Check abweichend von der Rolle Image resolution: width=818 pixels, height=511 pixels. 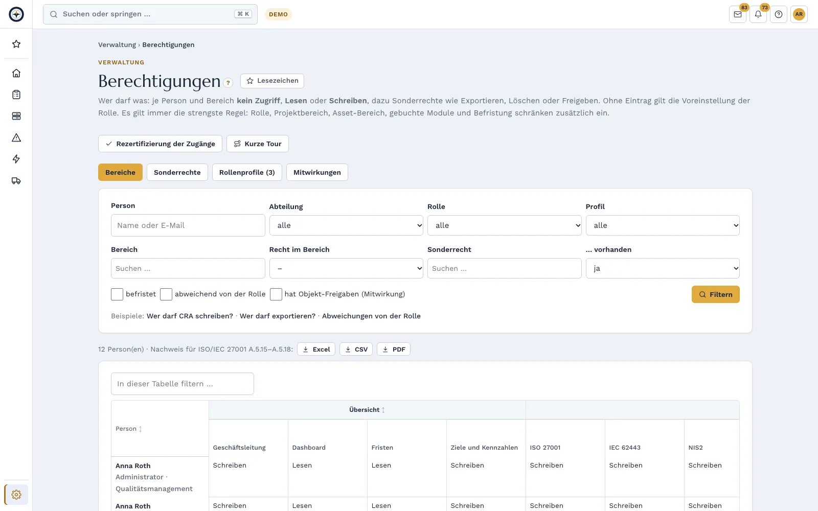coord(166,294)
